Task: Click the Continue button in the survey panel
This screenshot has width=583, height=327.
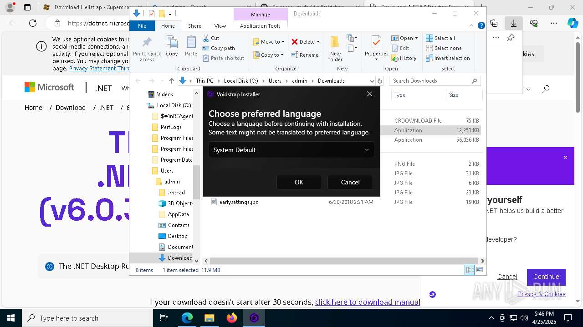Action: 546,277
